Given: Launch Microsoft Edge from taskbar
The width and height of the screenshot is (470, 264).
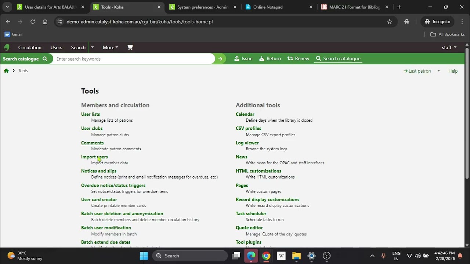Looking at the screenshot, I should click(x=251, y=256).
